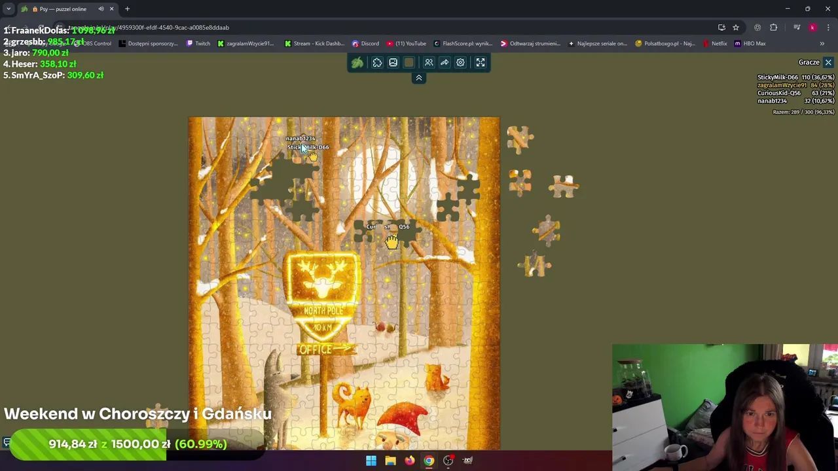
Task: Open the Windows Start menu
Action: [x=371, y=461]
